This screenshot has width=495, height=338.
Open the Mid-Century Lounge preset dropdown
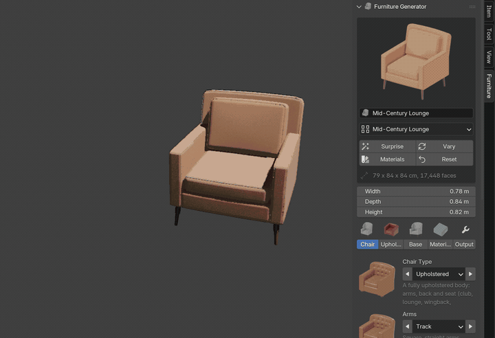(x=416, y=129)
